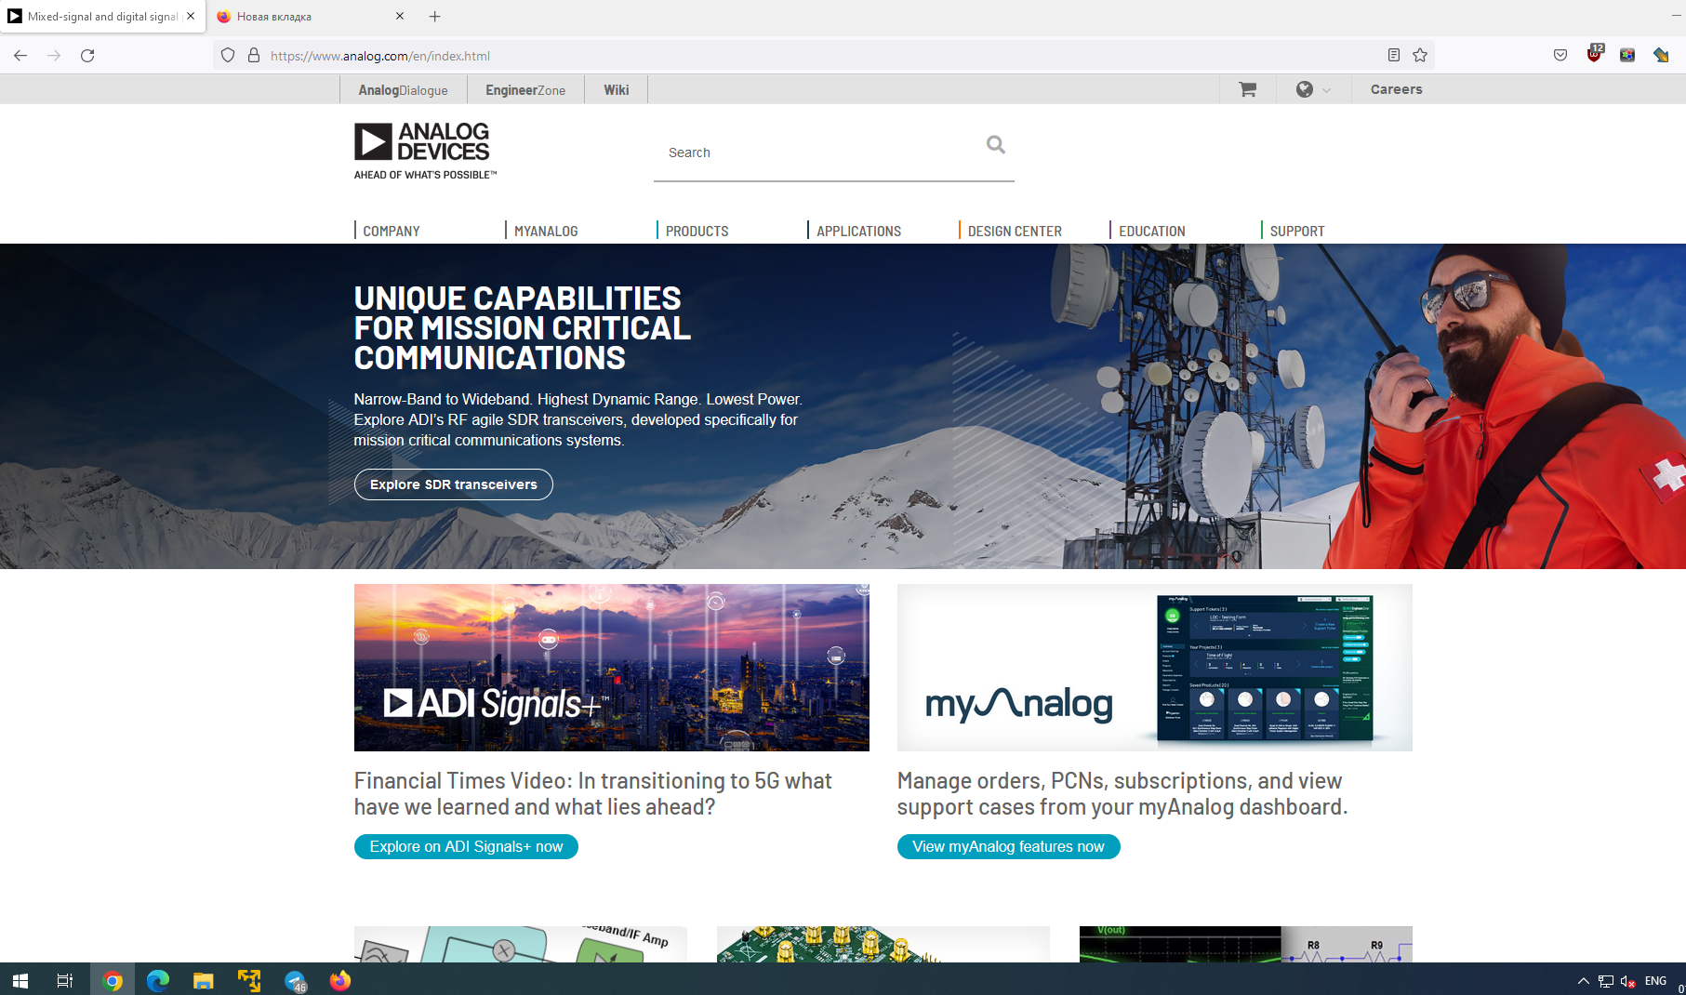1686x995 pixels.
Task: Close the Mixed-signal and digital signal tab
Action: (191, 16)
